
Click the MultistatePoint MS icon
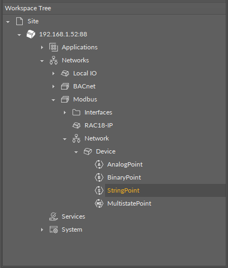click(99, 203)
